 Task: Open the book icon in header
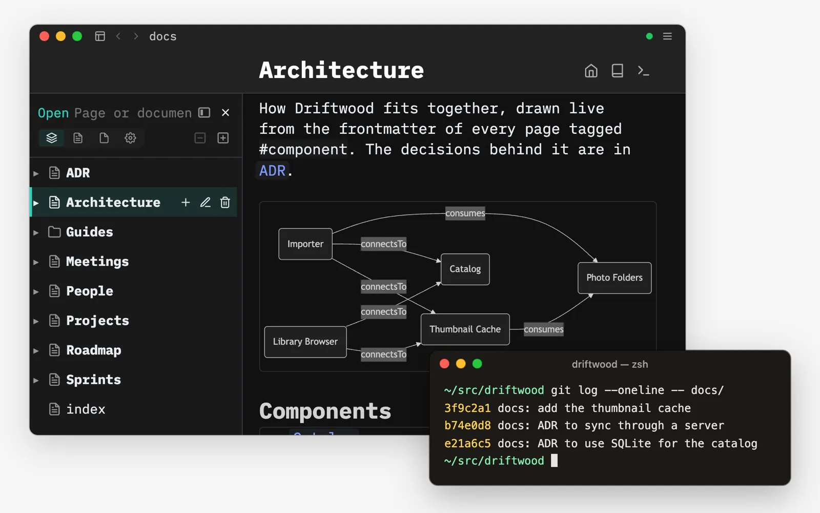coord(618,70)
